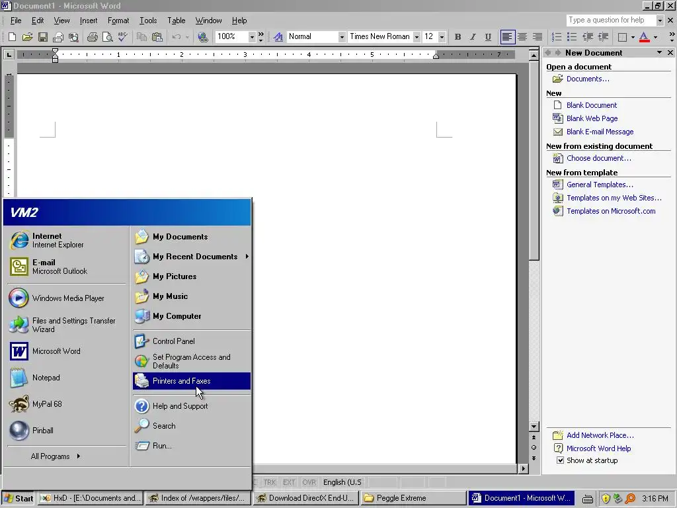Screen dimensions: 677x508
Task: Click the Start button on taskbar
Action: pos(18,498)
